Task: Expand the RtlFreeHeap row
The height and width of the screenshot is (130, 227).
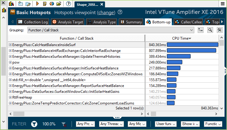Action: click(10, 97)
